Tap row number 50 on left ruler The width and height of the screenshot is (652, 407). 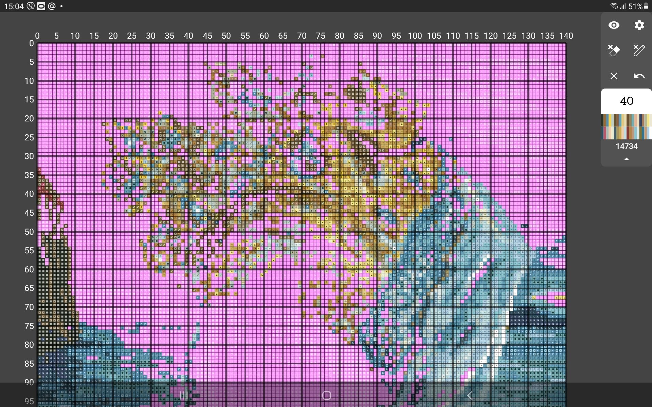coord(30,232)
